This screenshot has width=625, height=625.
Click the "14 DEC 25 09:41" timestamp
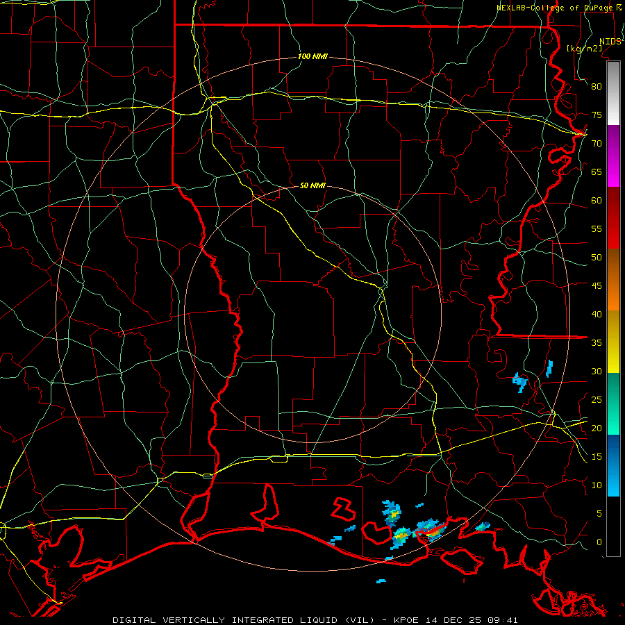coord(472,620)
